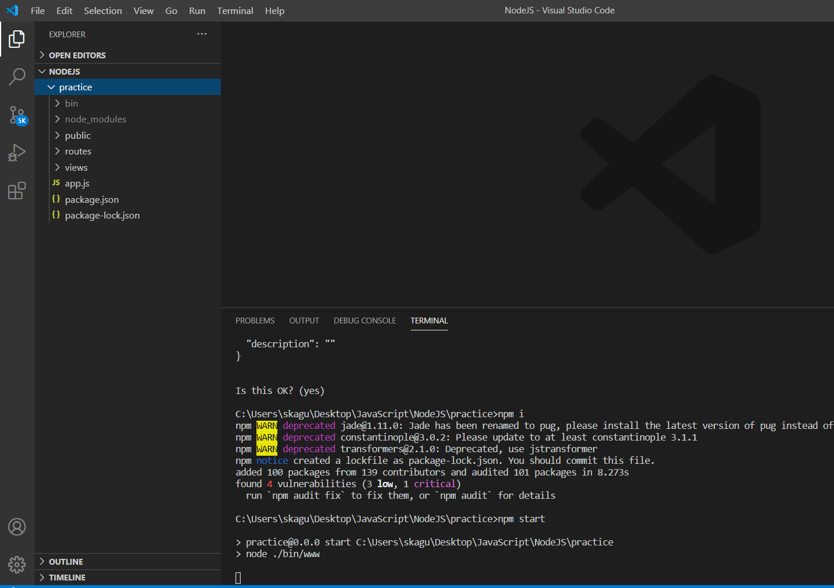
Task: Select the public folder name
Action: [x=78, y=135]
